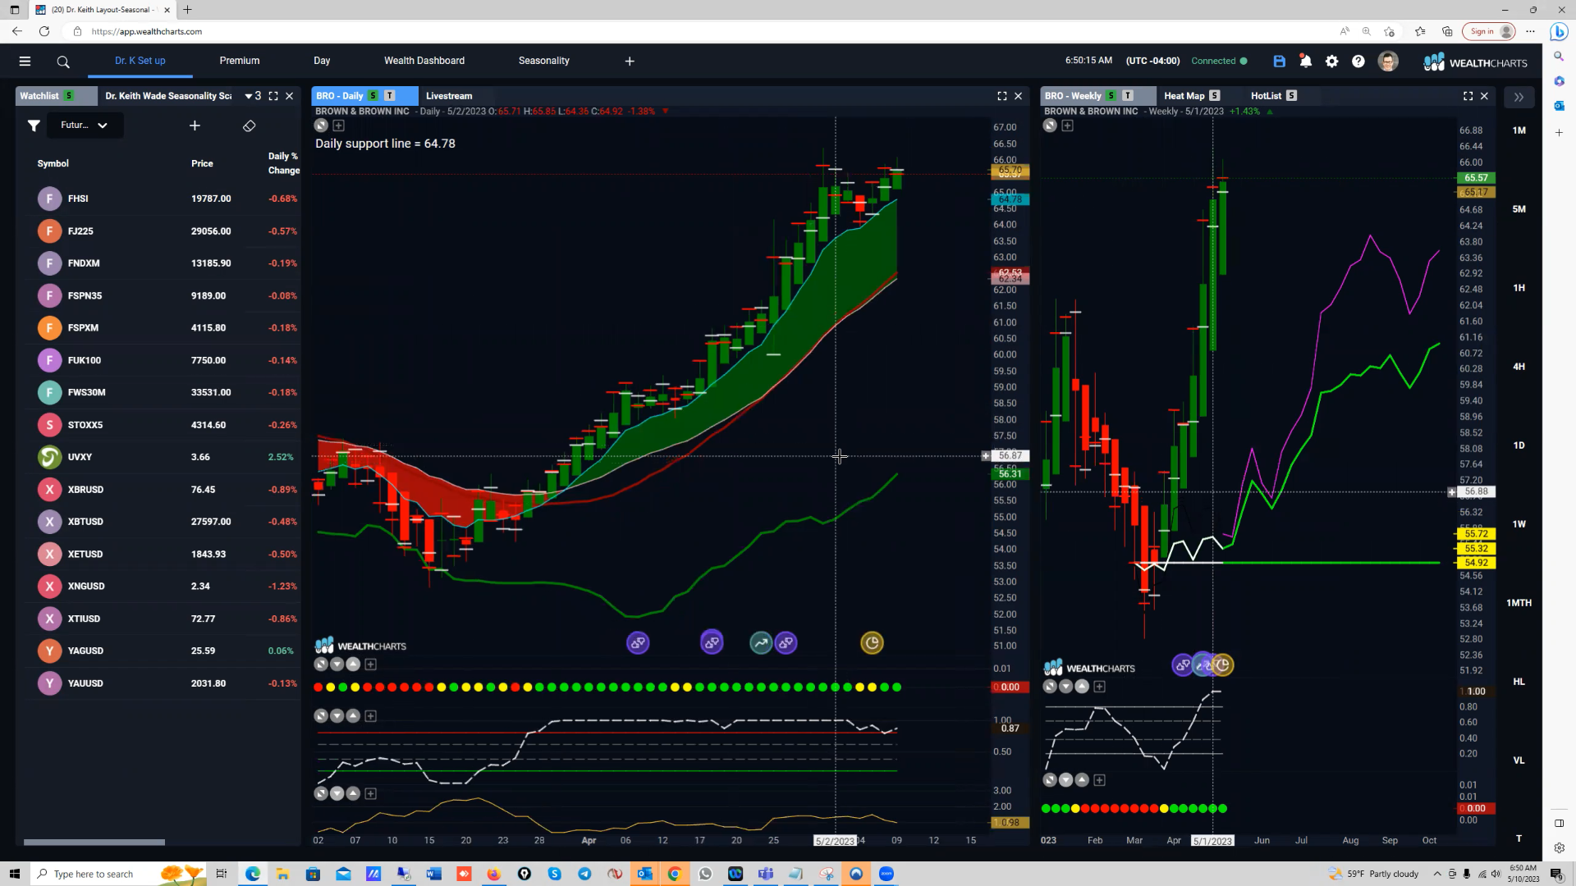Screen dimensions: 1576x886
Task: Select the 5M timeframe button
Action: click(1519, 209)
